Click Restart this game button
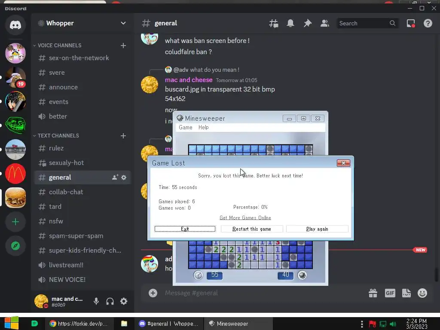Image resolution: width=440 pixels, height=330 pixels. pos(252,229)
